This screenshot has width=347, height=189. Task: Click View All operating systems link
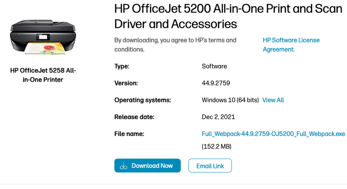pos(273,100)
